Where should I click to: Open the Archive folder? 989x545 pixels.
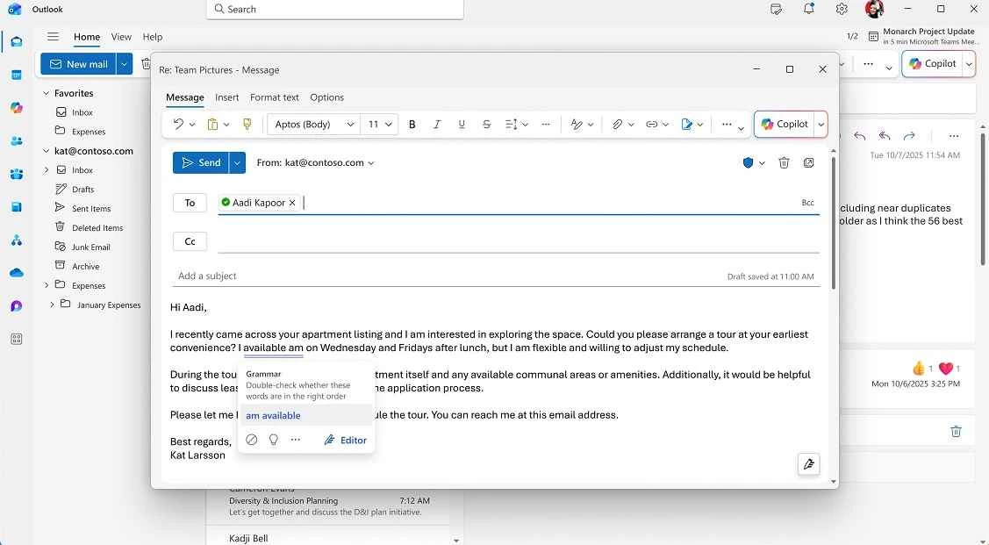click(85, 266)
